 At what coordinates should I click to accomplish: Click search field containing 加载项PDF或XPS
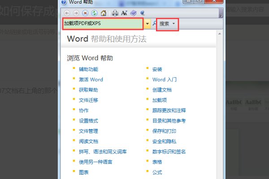103,24
